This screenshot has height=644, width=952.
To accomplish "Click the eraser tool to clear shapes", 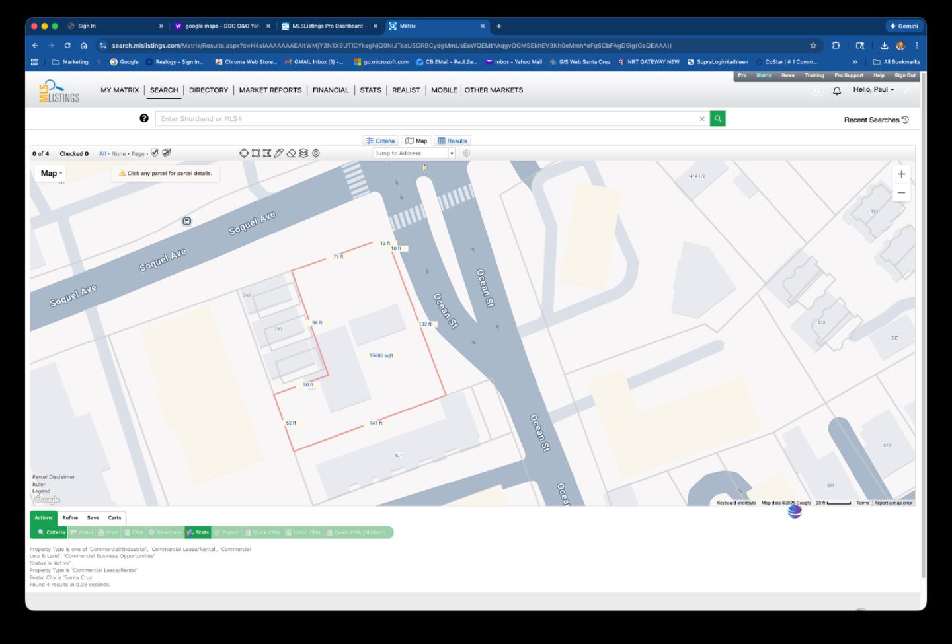I will point(291,153).
